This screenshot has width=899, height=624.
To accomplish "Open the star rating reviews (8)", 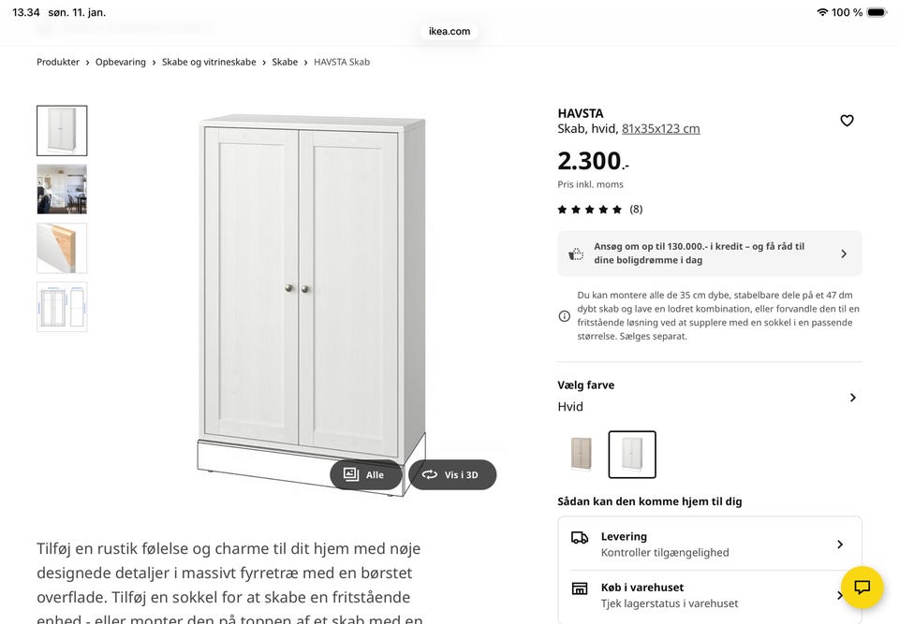I will pos(599,210).
